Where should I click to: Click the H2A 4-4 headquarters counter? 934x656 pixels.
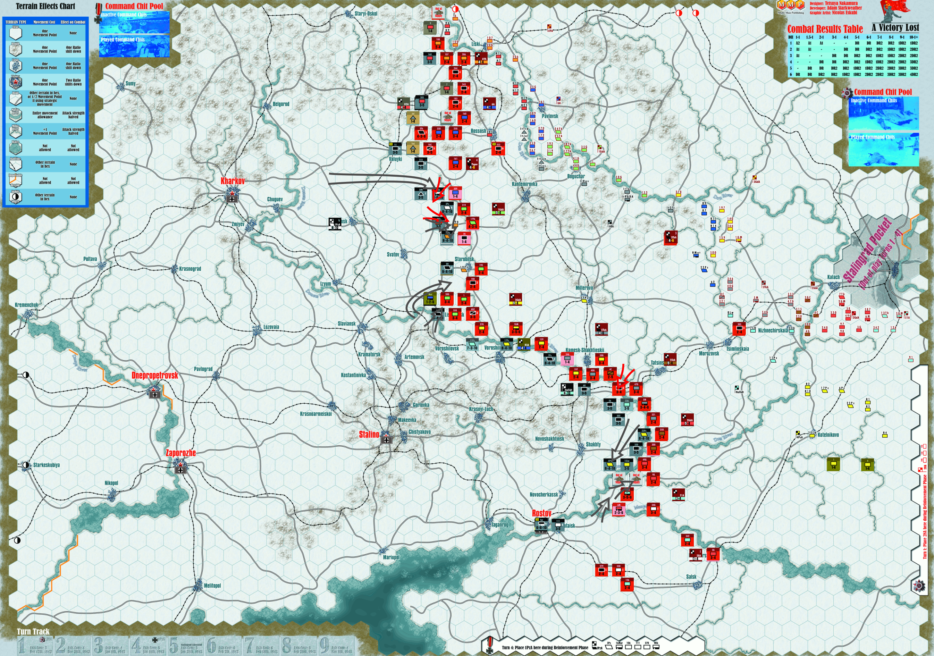click(x=404, y=104)
